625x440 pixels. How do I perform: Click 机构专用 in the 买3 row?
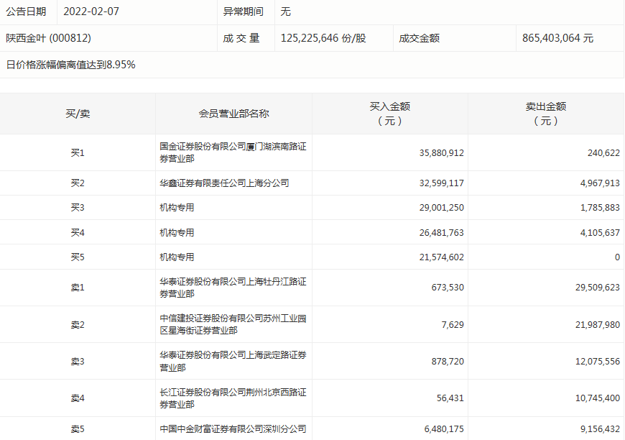point(177,208)
